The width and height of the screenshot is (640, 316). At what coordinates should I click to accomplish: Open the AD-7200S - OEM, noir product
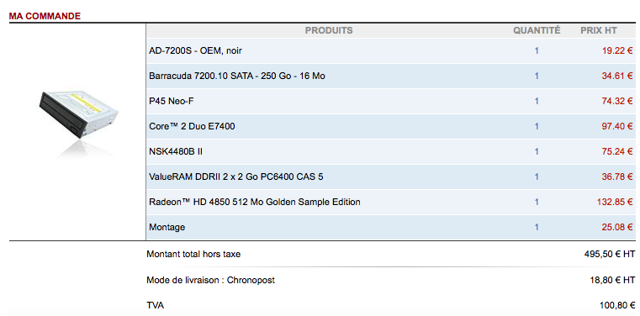[x=195, y=51]
